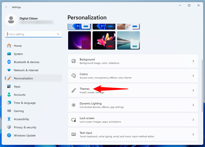
Task: Expand Text input chevron
Action: coord(193,134)
